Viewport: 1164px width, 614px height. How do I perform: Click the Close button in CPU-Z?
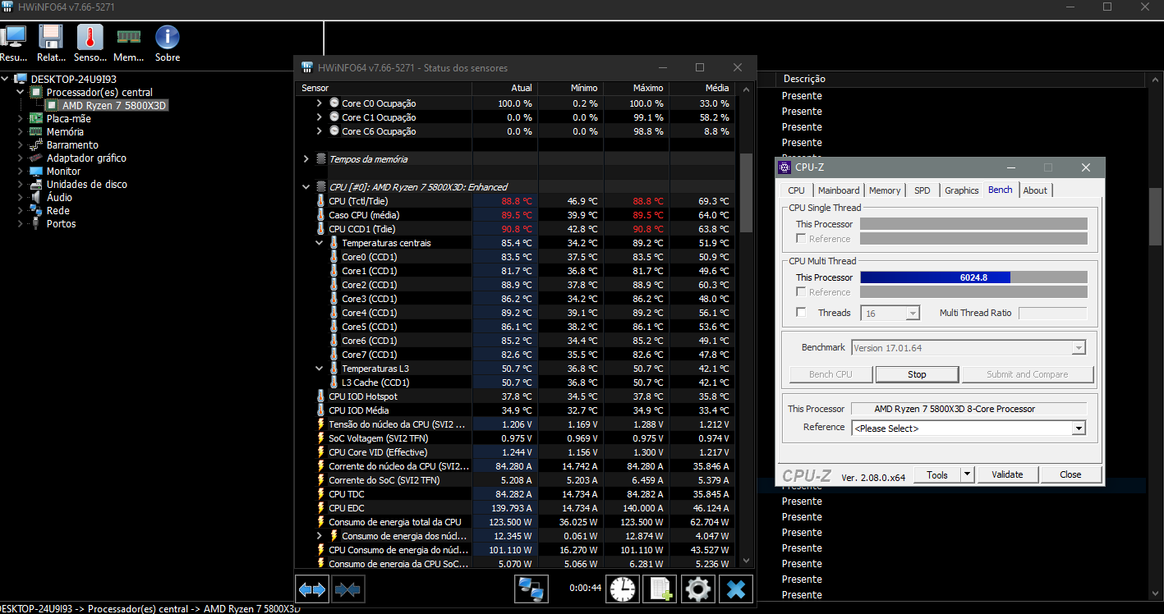click(1070, 474)
